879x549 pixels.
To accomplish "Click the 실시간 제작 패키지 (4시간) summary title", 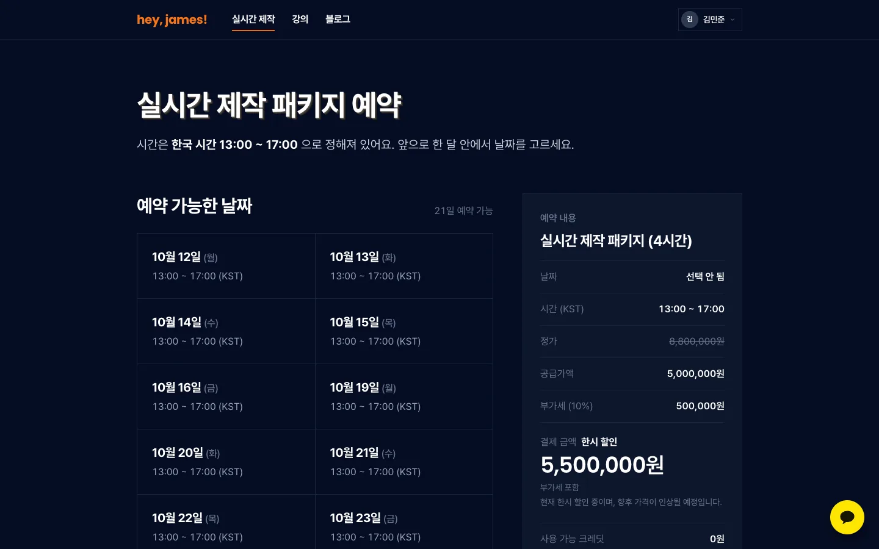I will pos(616,240).
